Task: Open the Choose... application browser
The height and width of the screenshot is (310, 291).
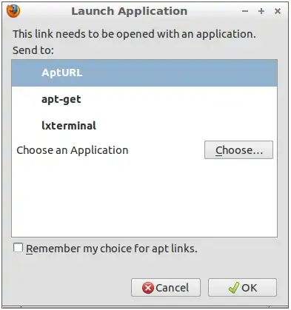Action: pyautogui.click(x=238, y=150)
